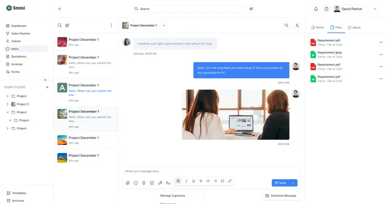Switch to the Notes tab
The image size is (388, 204).
[318, 28]
